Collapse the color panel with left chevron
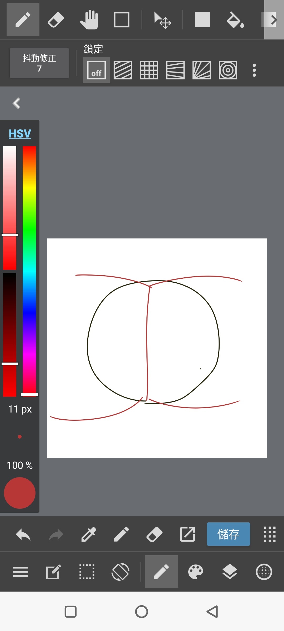284x631 pixels. pyautogui.click(x=17, y=103)
